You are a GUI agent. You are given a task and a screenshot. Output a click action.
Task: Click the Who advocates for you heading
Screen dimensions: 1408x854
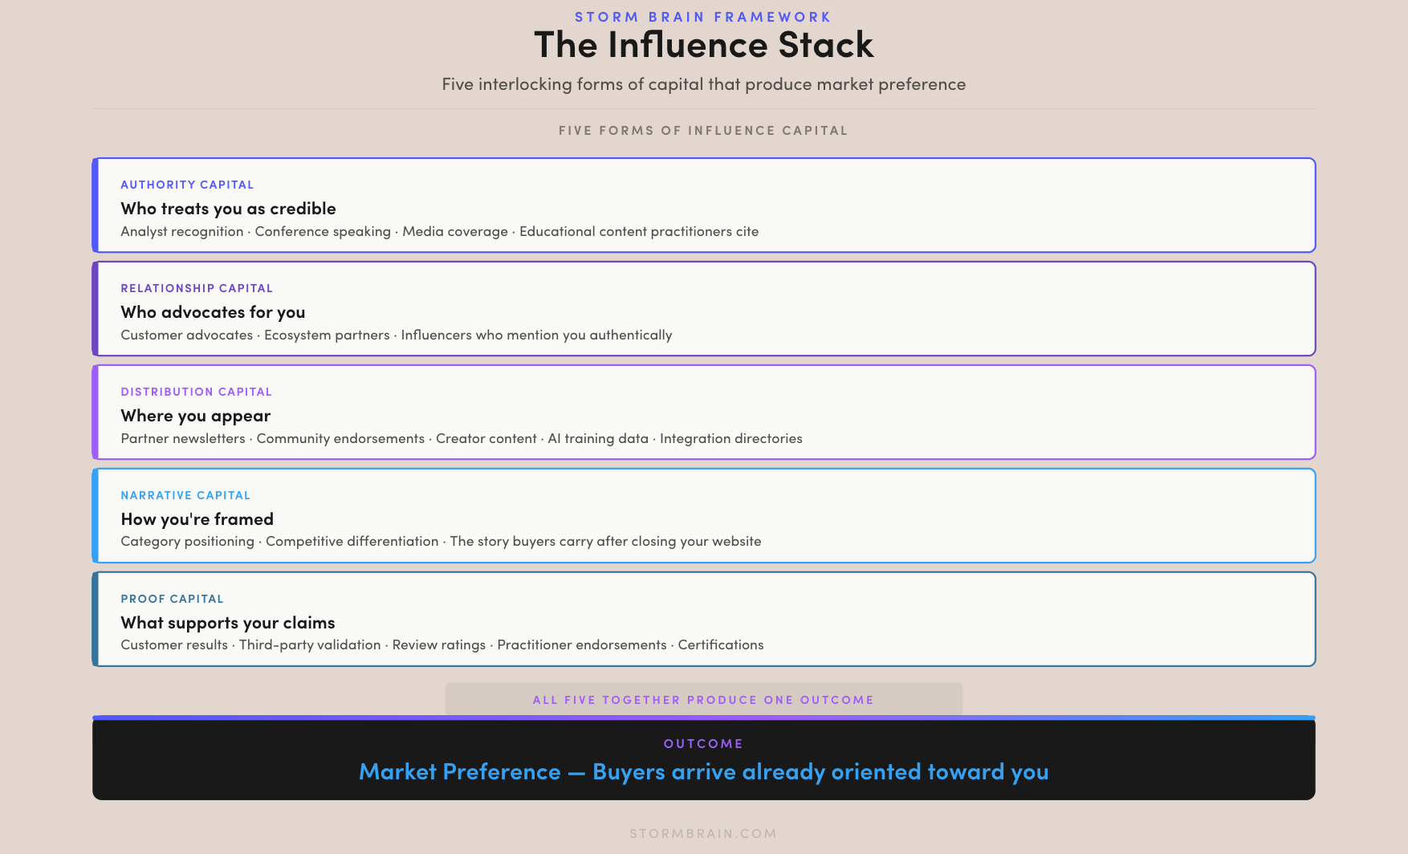pyautogui.click(x=213, y=312)
